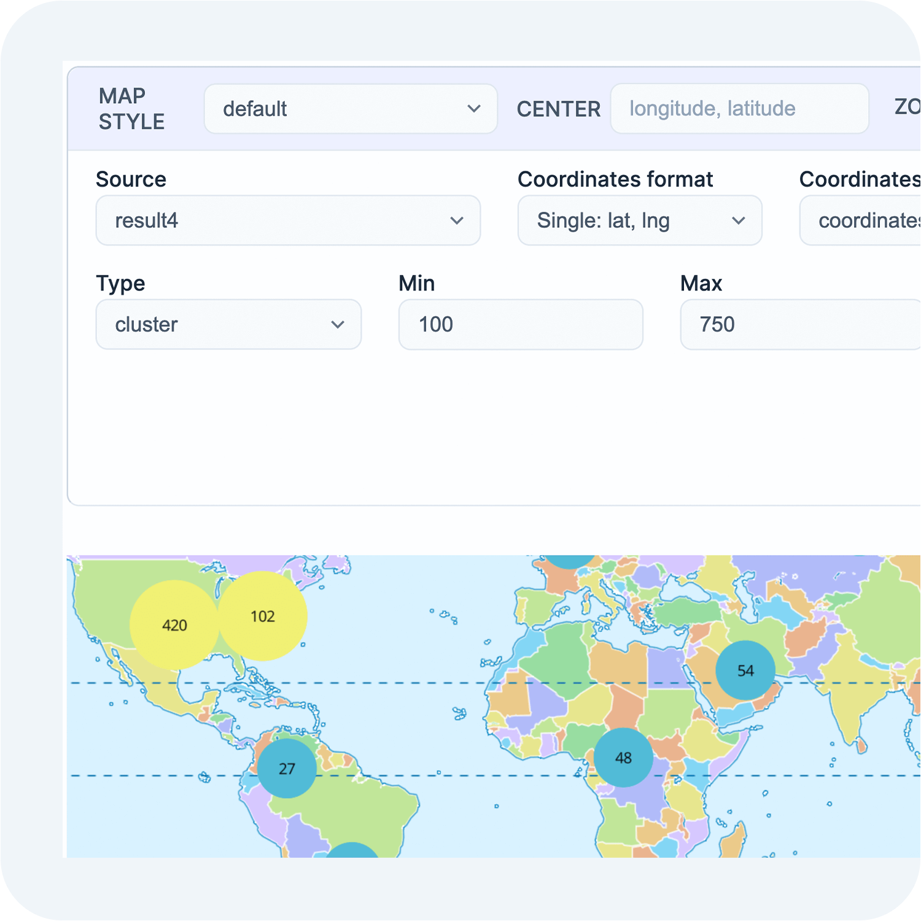Screen dimensions: 921x921
Task: Click the blue cluster showing 54
Action: [x=745, y=670]
